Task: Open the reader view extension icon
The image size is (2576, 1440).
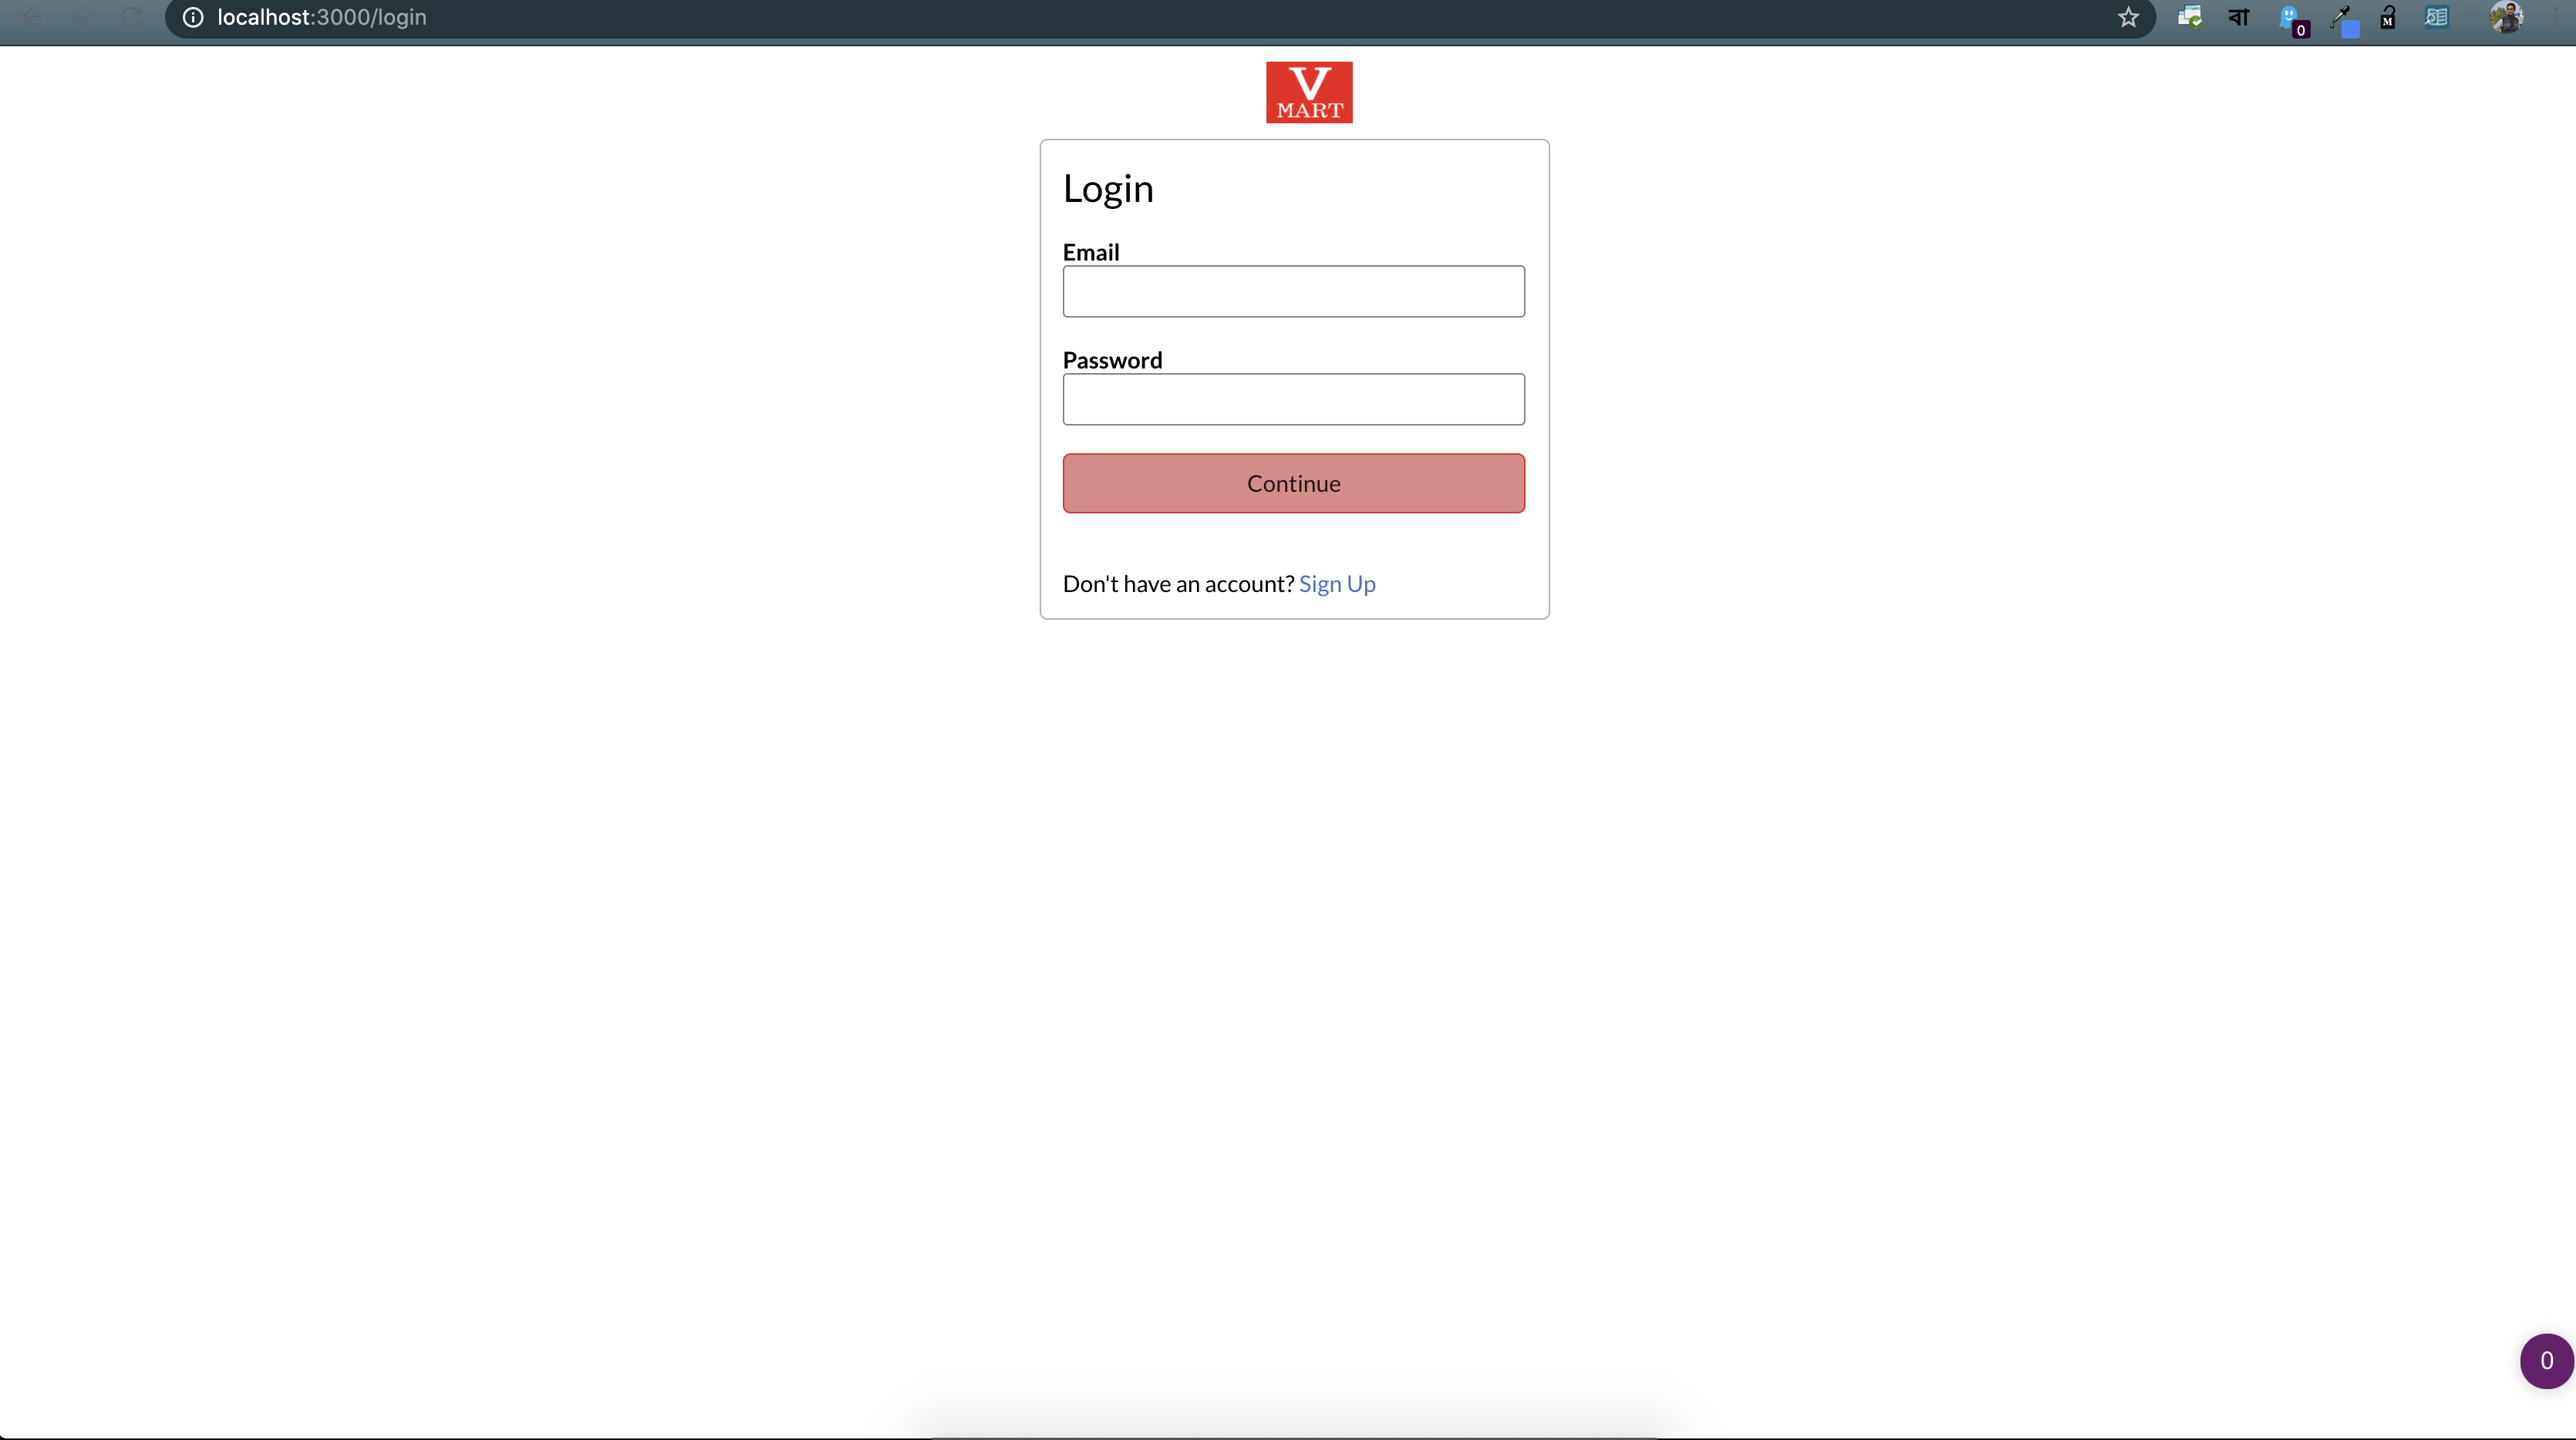Action: [x=2437, y=17]
